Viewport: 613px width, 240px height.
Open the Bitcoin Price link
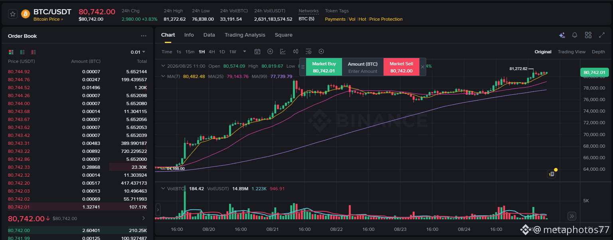(48, 19)
